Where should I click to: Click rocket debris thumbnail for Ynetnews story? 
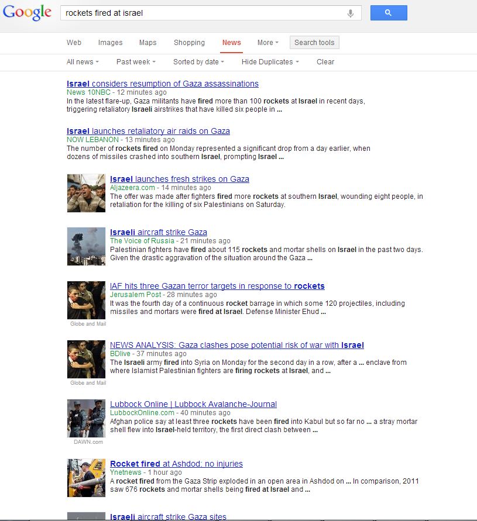point(86,478)
